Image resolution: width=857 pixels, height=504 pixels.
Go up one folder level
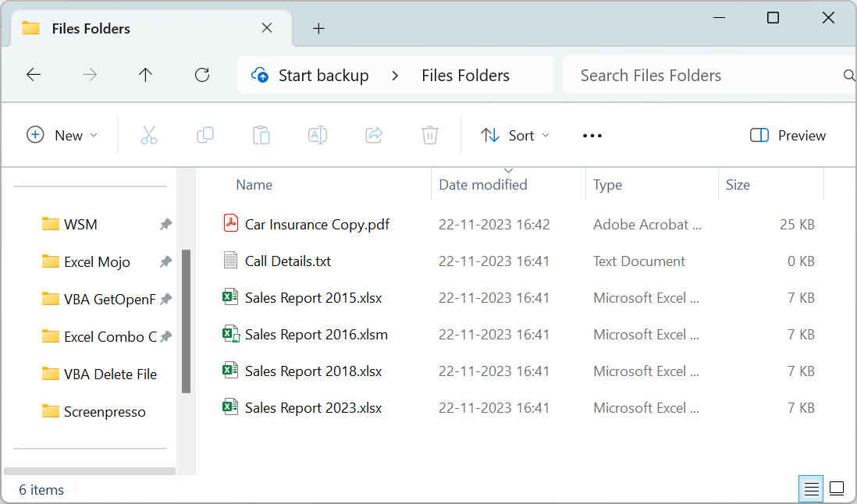click(x=145, y=75)
